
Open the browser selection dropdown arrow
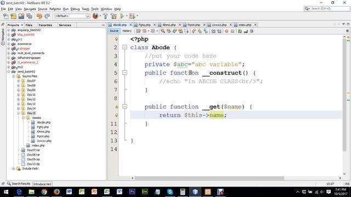coord(100,16)
